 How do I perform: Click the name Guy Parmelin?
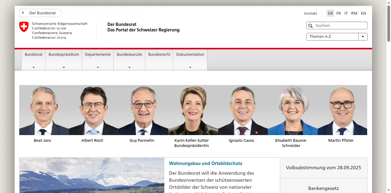(142, 141)
